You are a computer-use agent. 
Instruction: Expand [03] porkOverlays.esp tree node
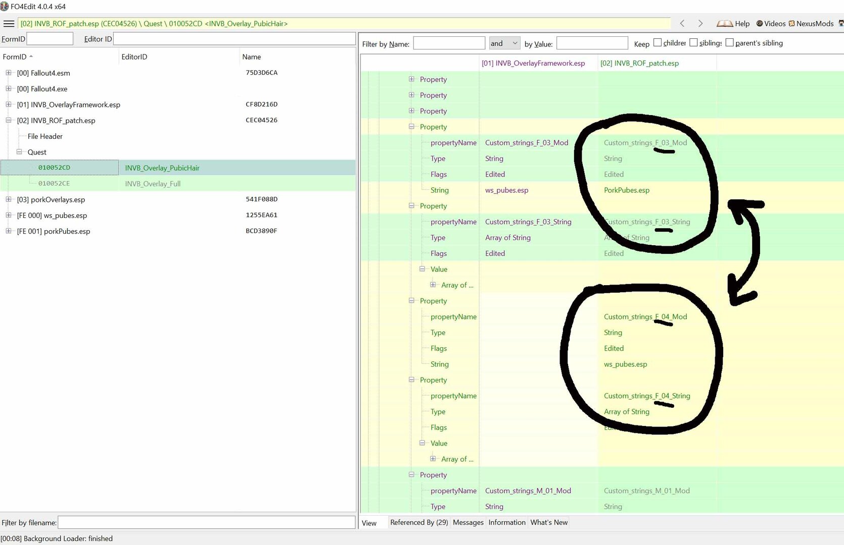tap(9, 199)
